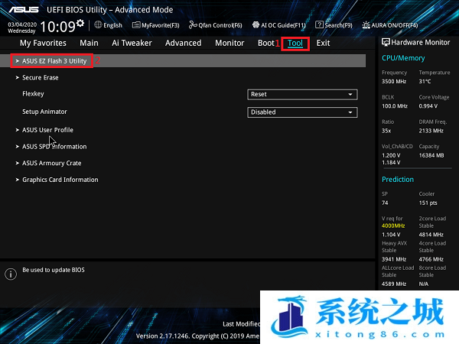The image size is (459, 344).
Task: Open ASUS Armoury Crate submenu
Action: 51,164
